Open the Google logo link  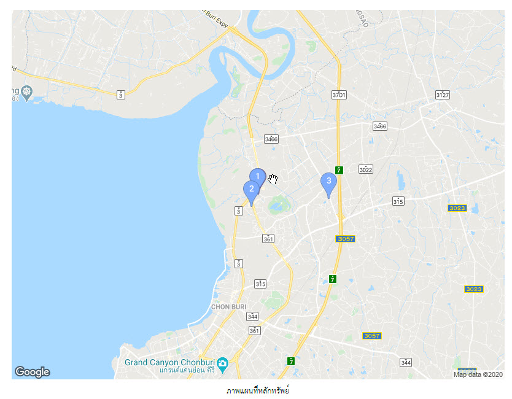[33, 371]
